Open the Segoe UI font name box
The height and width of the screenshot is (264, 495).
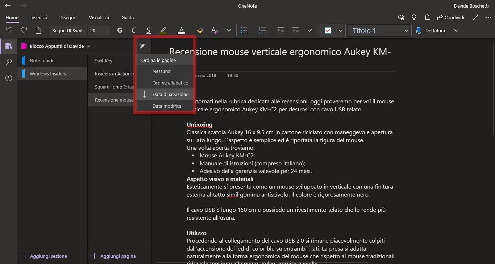click(x=68, y=30)
